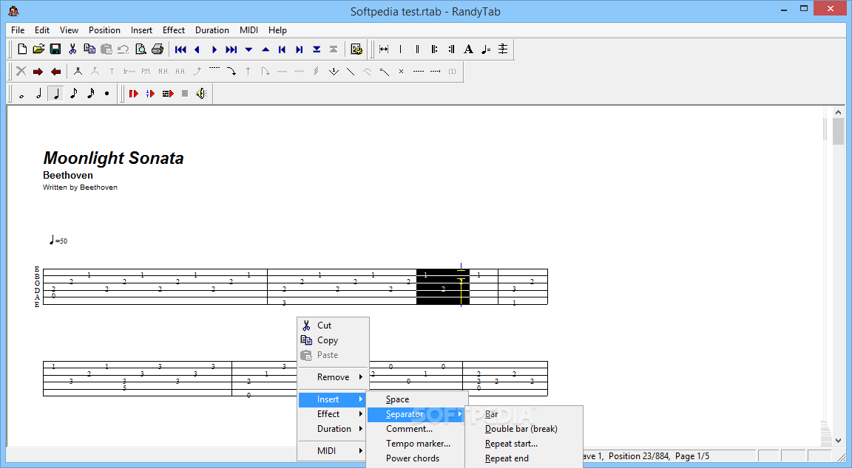Apply bend down curved arrow effect

point(231,72)
